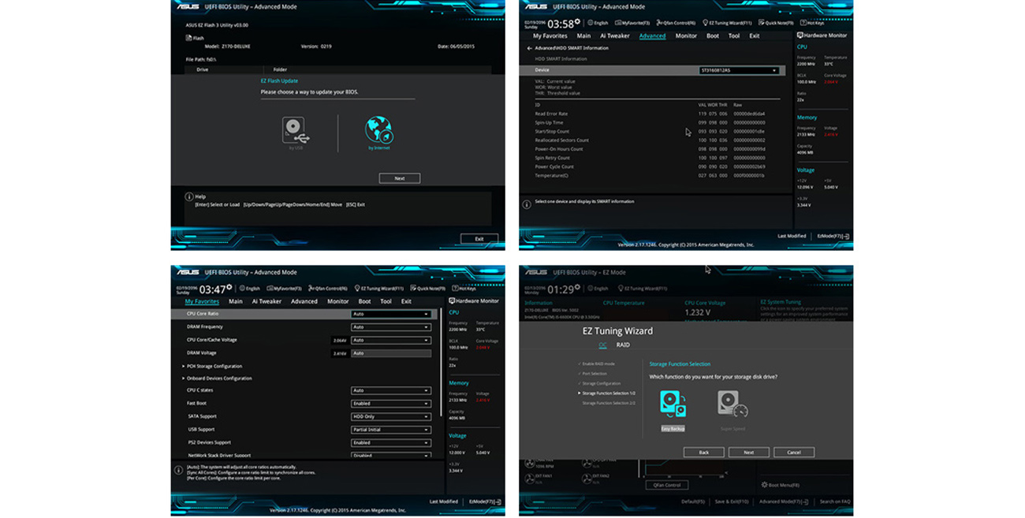
Task: Select wizard step 'Storage Function Selection 1/2'
Action: pyautogui.click(x=608, y=393)
